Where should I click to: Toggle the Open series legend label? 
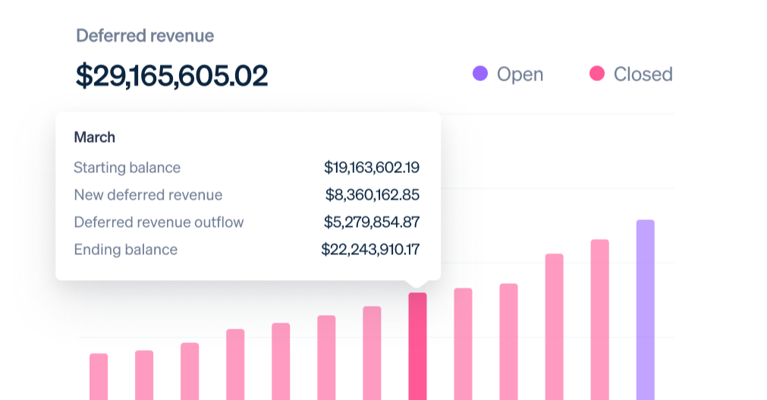click(x=520, y=74)
